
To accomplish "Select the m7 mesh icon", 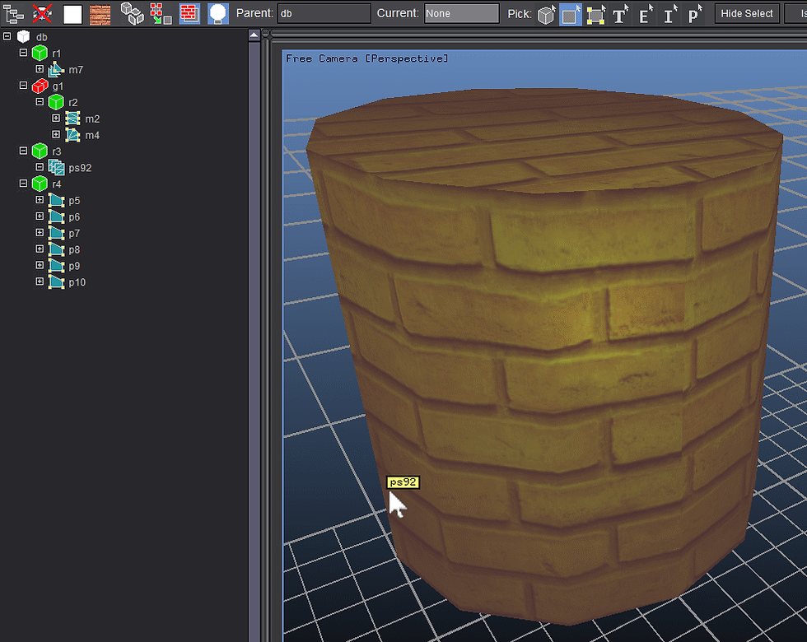I will coord(56,69).
